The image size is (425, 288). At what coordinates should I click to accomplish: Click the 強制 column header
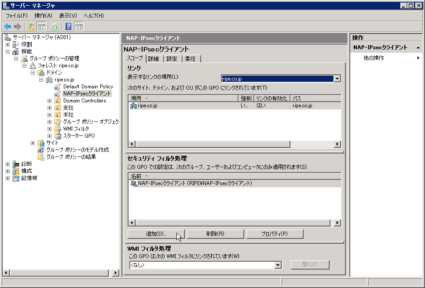point(246,98)
